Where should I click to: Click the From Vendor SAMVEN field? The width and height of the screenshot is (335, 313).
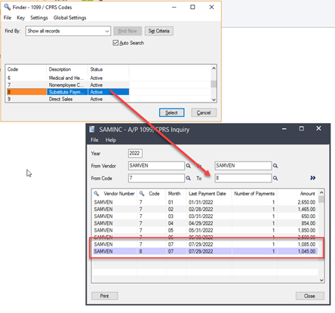pyautogui.click(x=156, y=166)
